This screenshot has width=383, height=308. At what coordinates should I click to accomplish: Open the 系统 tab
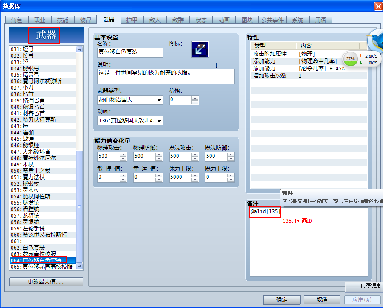pyautogui.click(x=298, y=20)
